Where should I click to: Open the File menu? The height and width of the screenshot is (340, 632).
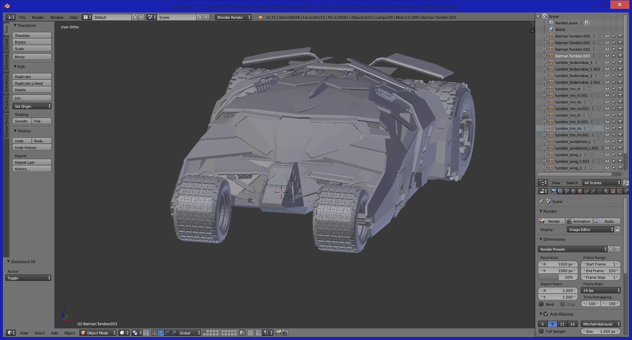pos(22,17)
